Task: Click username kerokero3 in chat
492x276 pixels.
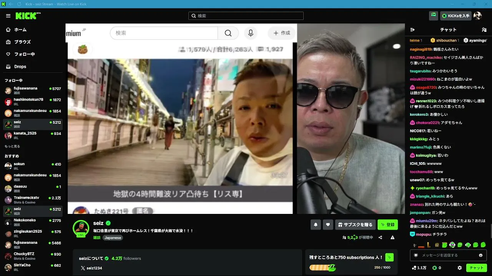Action: (419, 114)
